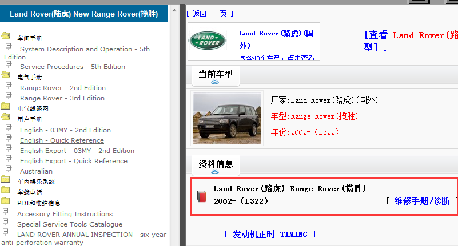The image size is (458, 246).
Task: Click document icon beside English Export - 03MY
Action: pos(9,148)
